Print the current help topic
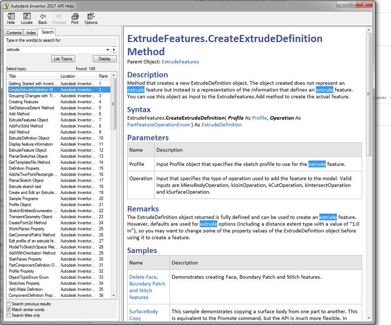Image resolution: width=391 pixels, height=325 pixels. [75, 19]
